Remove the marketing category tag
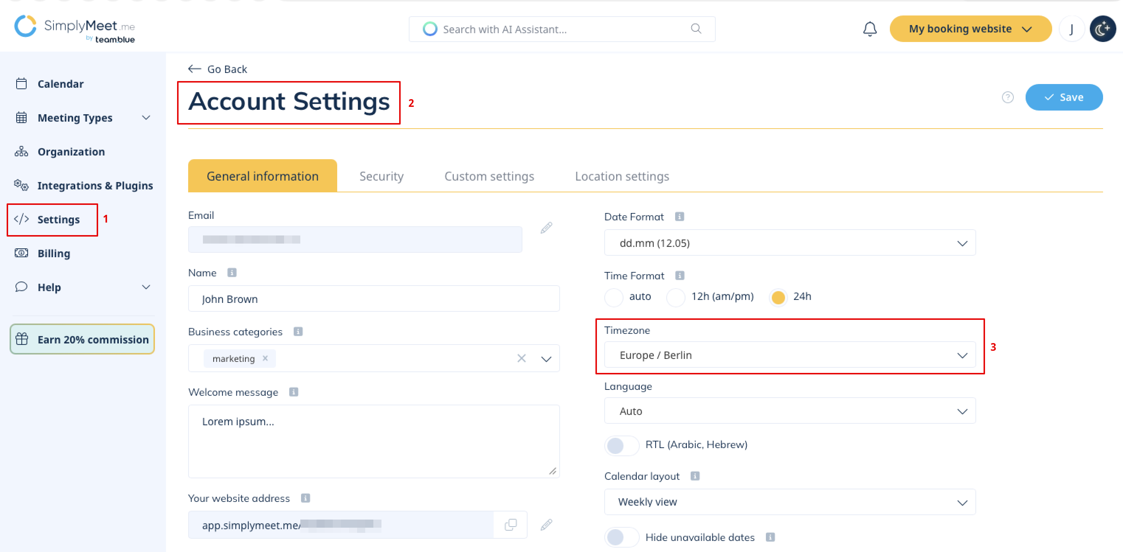This screenshot has height=552, width=1123. coord(265,358)
